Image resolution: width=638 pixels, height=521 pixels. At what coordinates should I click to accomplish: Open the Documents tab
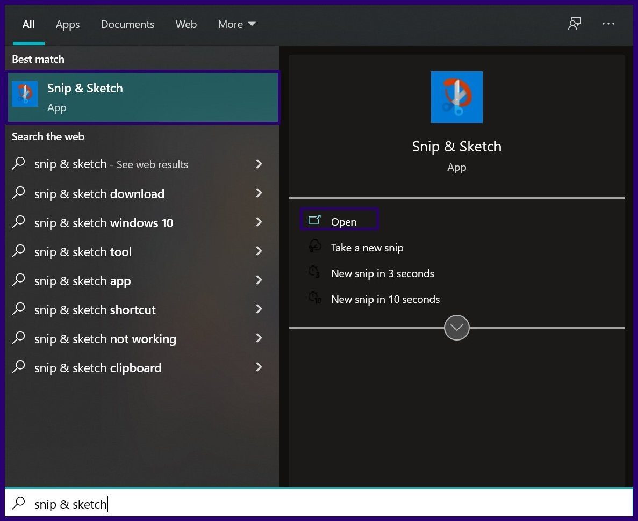point(127,24)
